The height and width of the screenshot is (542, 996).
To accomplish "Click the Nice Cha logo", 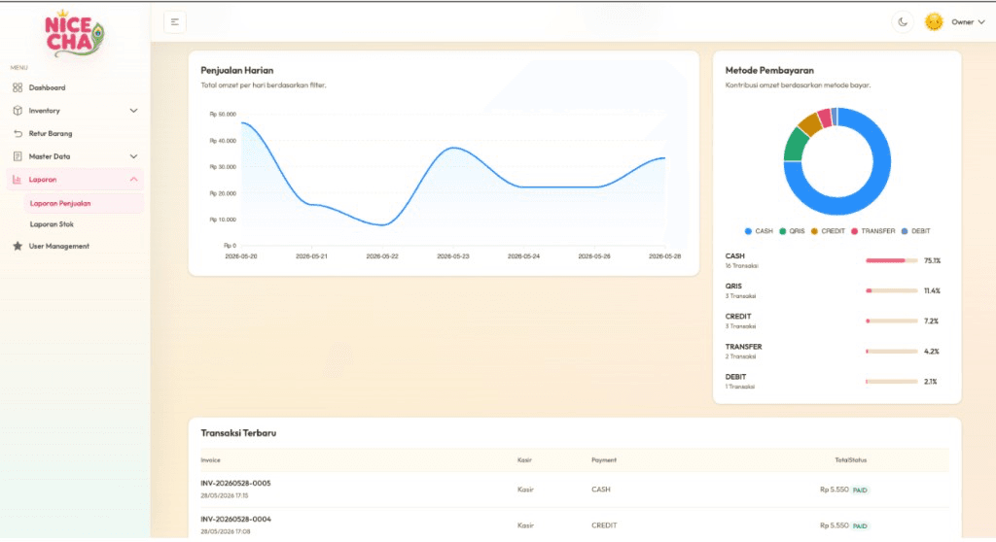I will pos(74,33).
